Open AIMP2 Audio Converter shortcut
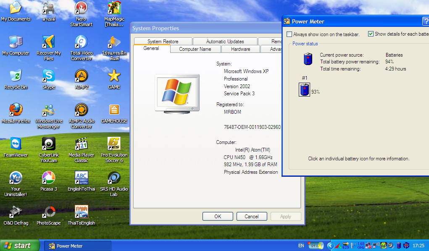 (81, 110)
